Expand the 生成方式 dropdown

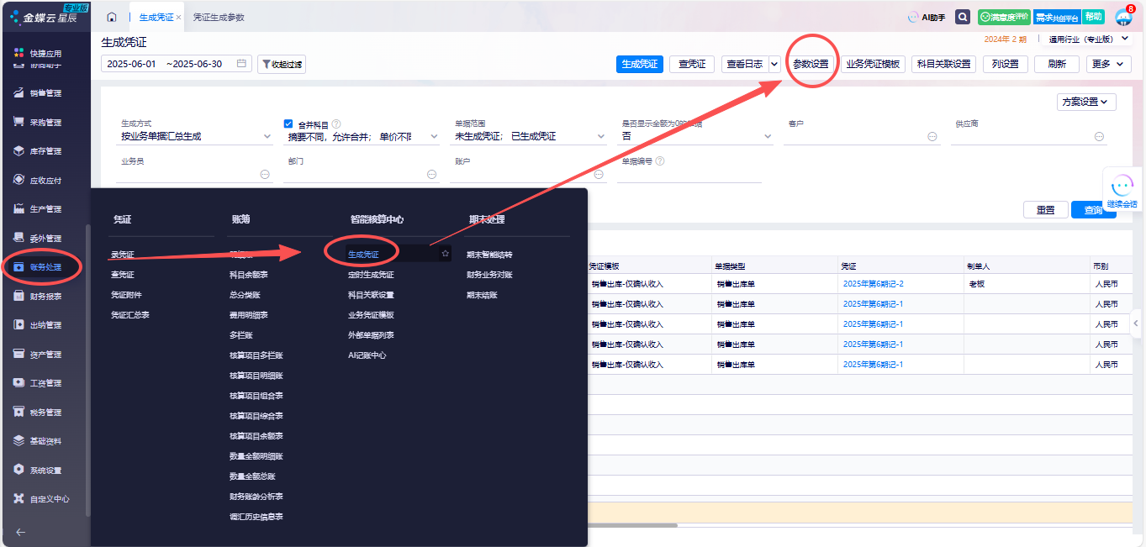pyautogui.click(x=267, y=136)
